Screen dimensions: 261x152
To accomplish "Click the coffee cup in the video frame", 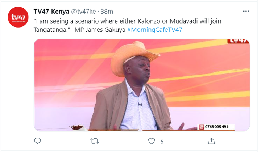I will click(x=78, y=128).
